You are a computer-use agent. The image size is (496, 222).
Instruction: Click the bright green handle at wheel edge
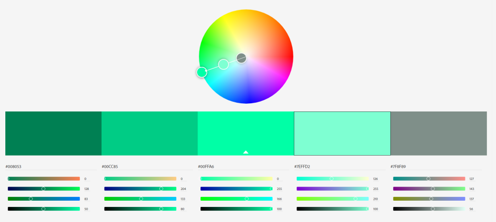pyautogui.click(x=202, y=72)
